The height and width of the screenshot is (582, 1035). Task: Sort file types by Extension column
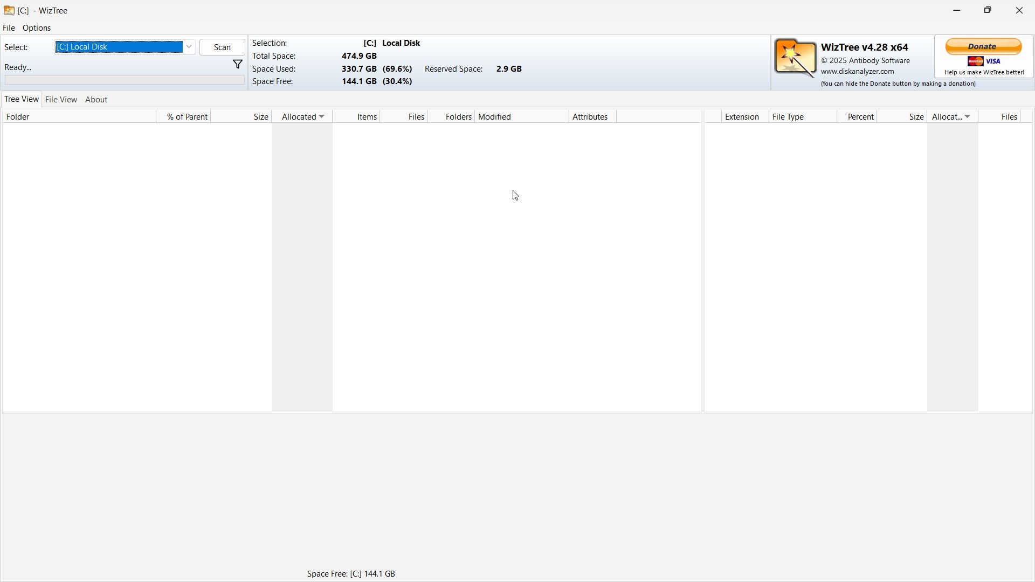(x=746, y=117)
